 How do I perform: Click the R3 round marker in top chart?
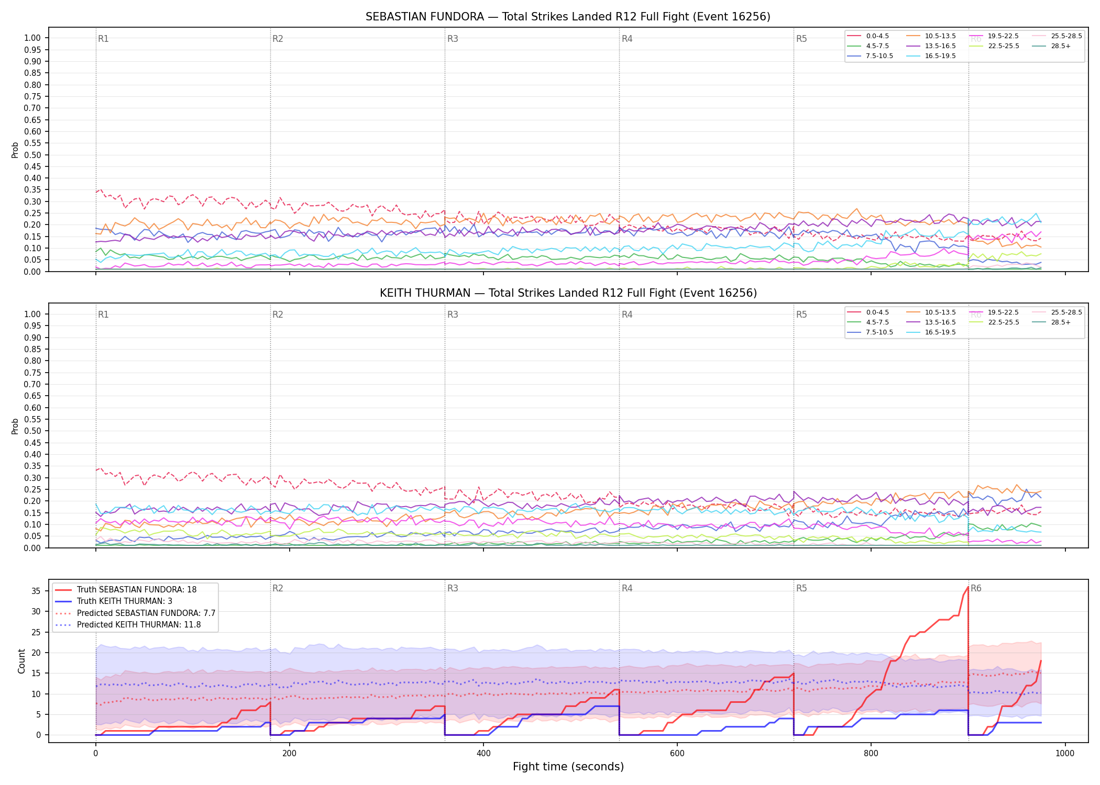(x=453, y=39)
